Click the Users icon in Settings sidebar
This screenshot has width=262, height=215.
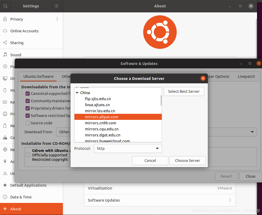click(5, 173)
